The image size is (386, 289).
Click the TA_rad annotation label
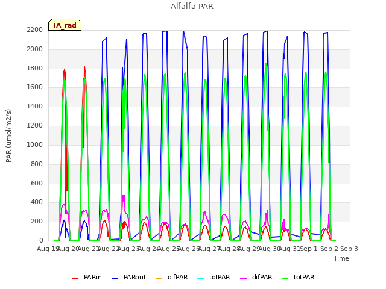(x=65, y=25)
